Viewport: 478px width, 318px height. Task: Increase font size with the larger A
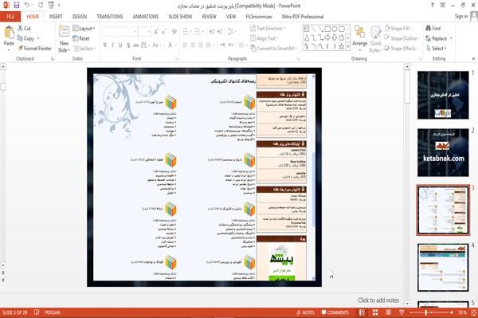pos(156,32)
